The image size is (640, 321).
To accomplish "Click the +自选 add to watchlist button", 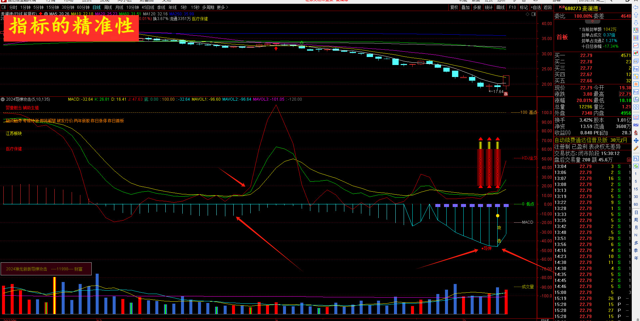I will pos(536,7).
